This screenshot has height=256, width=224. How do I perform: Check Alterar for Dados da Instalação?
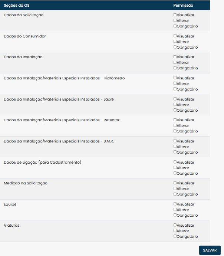pos(175,63)
